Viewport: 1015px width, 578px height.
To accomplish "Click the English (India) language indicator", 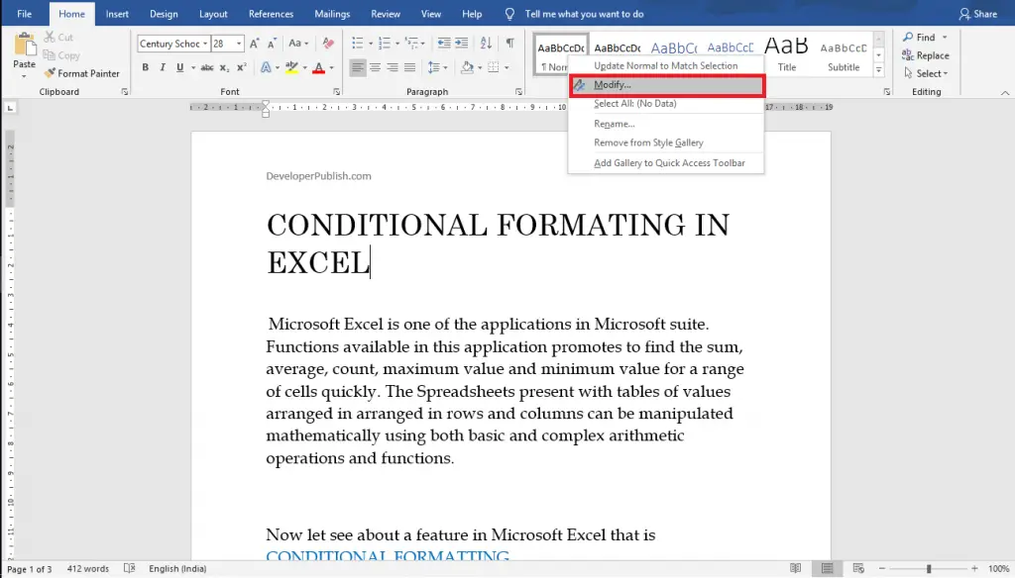I will (177, 568).
